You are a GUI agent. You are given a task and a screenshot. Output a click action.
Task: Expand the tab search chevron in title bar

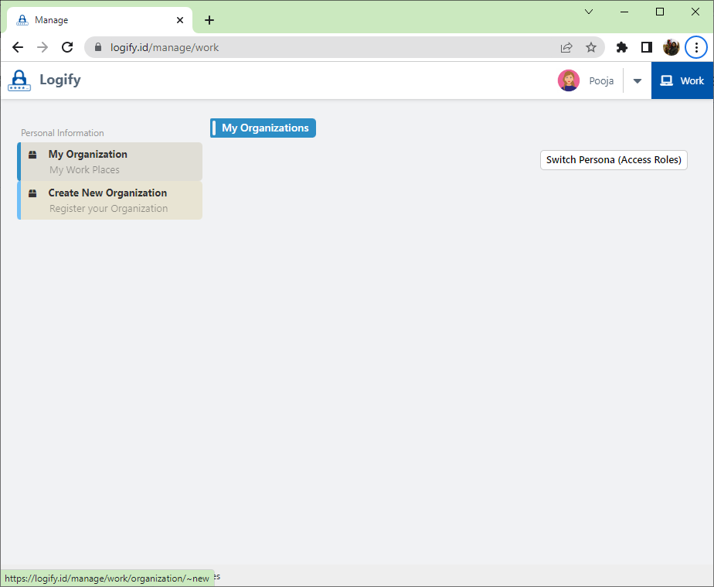click(589, 12)
